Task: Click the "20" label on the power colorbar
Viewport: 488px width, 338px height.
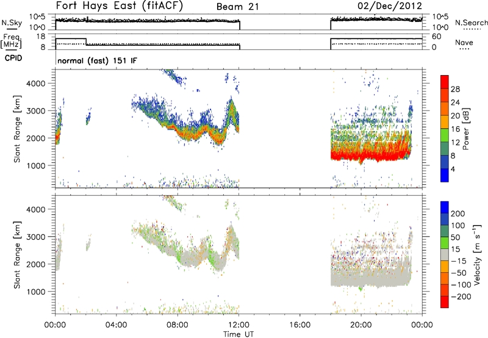Action: pos(455,116)
